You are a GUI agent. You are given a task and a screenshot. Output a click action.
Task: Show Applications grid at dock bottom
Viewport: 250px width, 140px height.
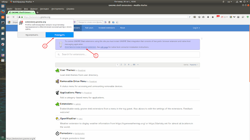(3, 137)
